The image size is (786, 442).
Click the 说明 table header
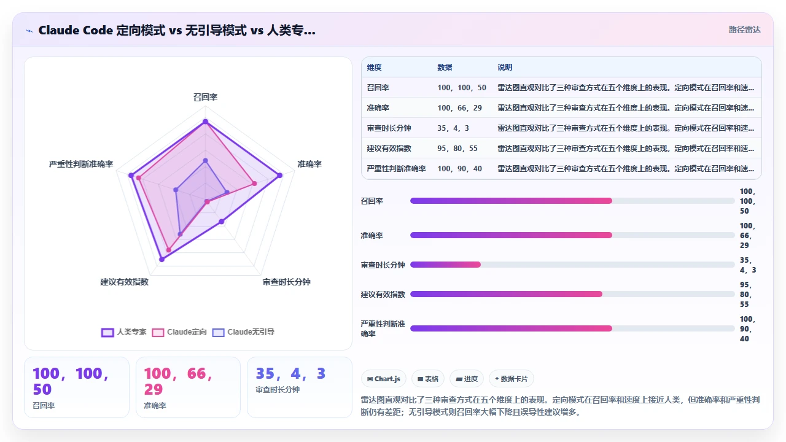(505, 68)
